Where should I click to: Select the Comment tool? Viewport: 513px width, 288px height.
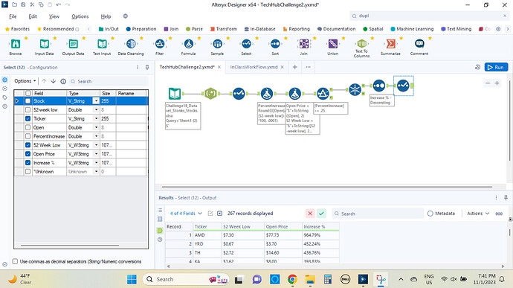click(x=419, y=44)
